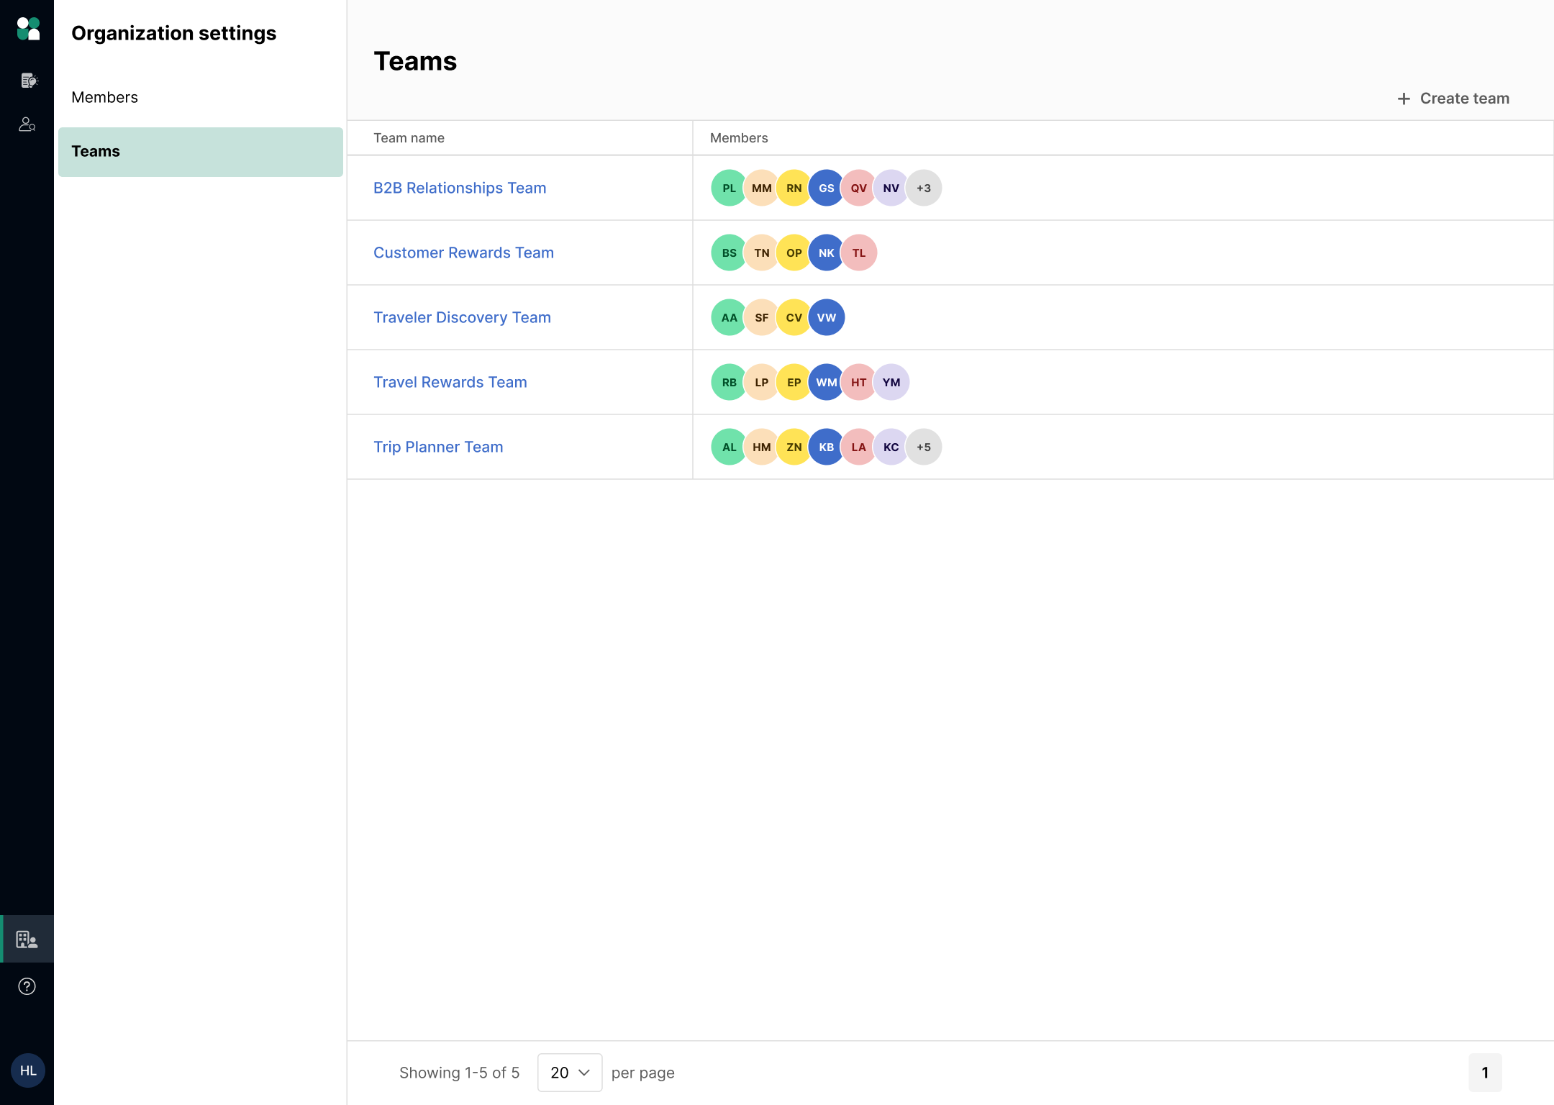Open the Traveler Discovery Team link

point(462,317)
